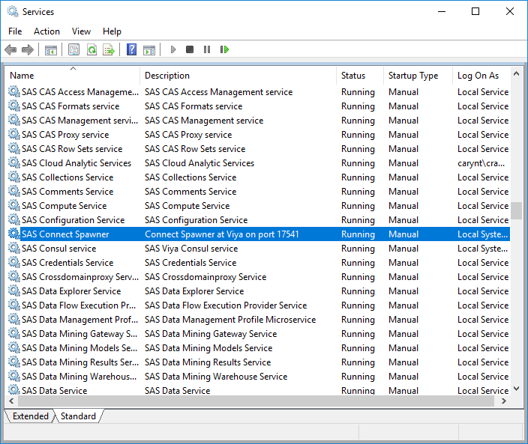This screenshot has width=528, height=444.
Task: Open the File menu
Action: point(15,31)
